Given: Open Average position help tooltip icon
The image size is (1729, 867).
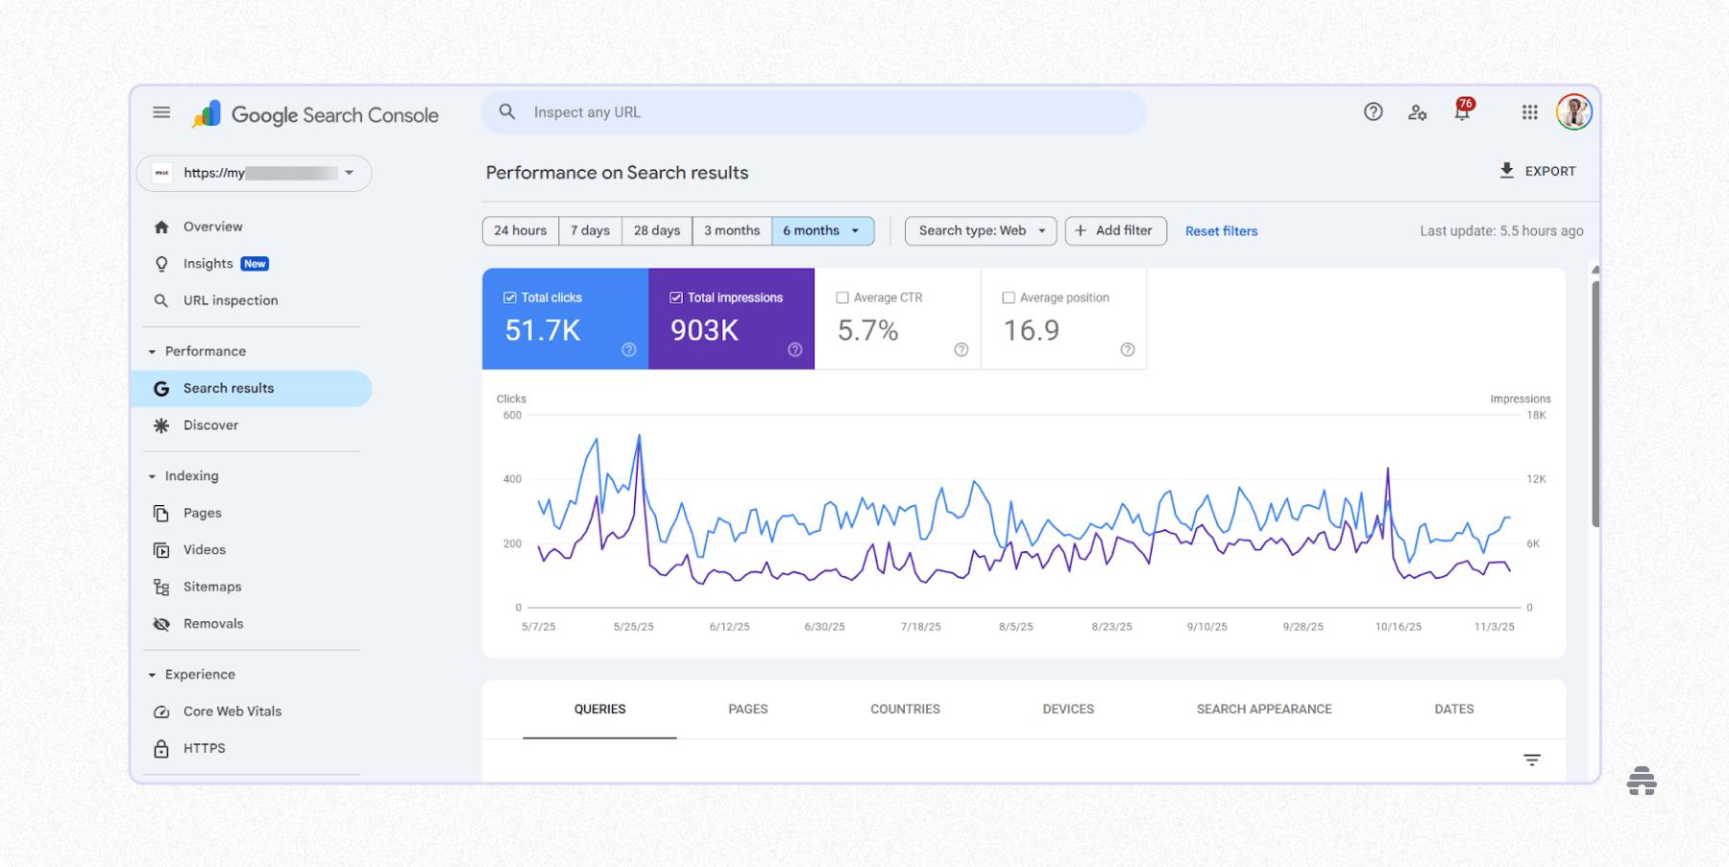Looking at the screenshot, I should tap(1128, 349).
